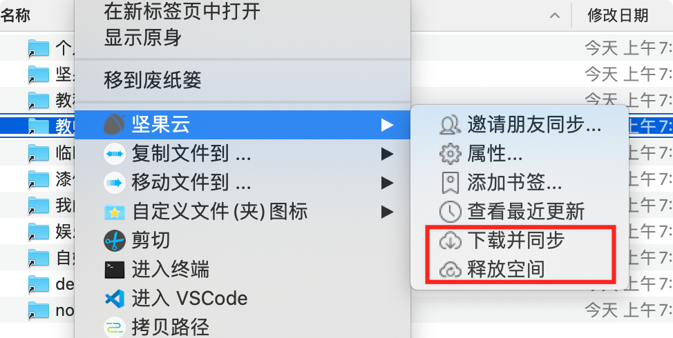Click the cloud icon next to 释放空间
Screen dimensions: 673x338
(x=451, y=270)
